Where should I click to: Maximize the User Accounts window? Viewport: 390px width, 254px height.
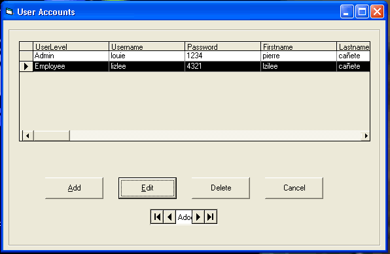pyautogui.click(x=362, y=11)
